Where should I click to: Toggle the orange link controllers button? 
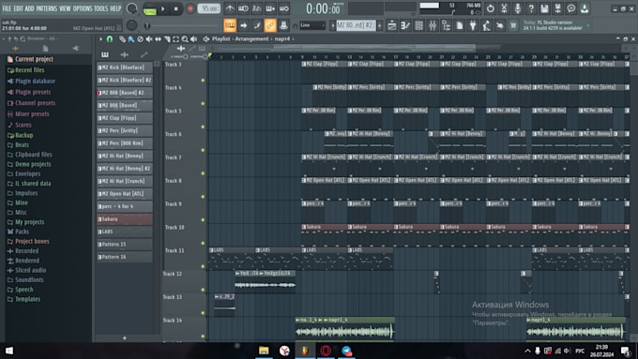pyautogui.click(x=270, y=25)
